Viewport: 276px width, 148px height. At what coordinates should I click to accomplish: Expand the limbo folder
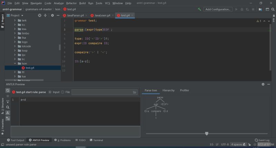pos(15,33)
